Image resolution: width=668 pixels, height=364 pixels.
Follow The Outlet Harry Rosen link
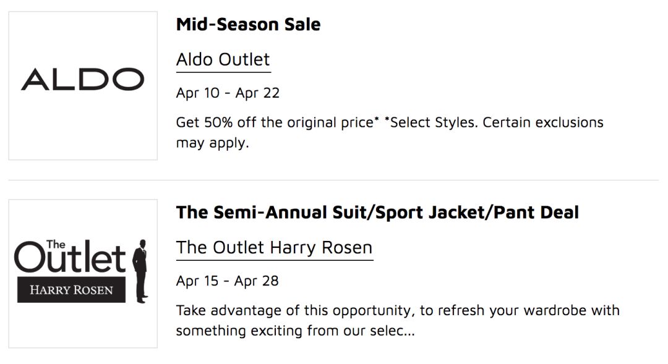point(275,248)
